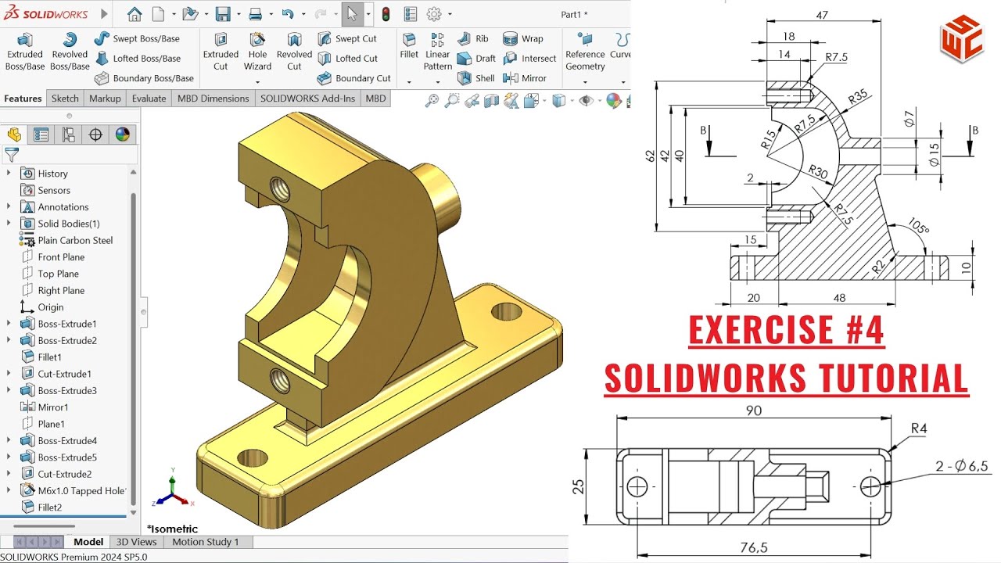Open the DimXpertManager crosshair tab
The image size is (1001, 563).
pos(95,134)
